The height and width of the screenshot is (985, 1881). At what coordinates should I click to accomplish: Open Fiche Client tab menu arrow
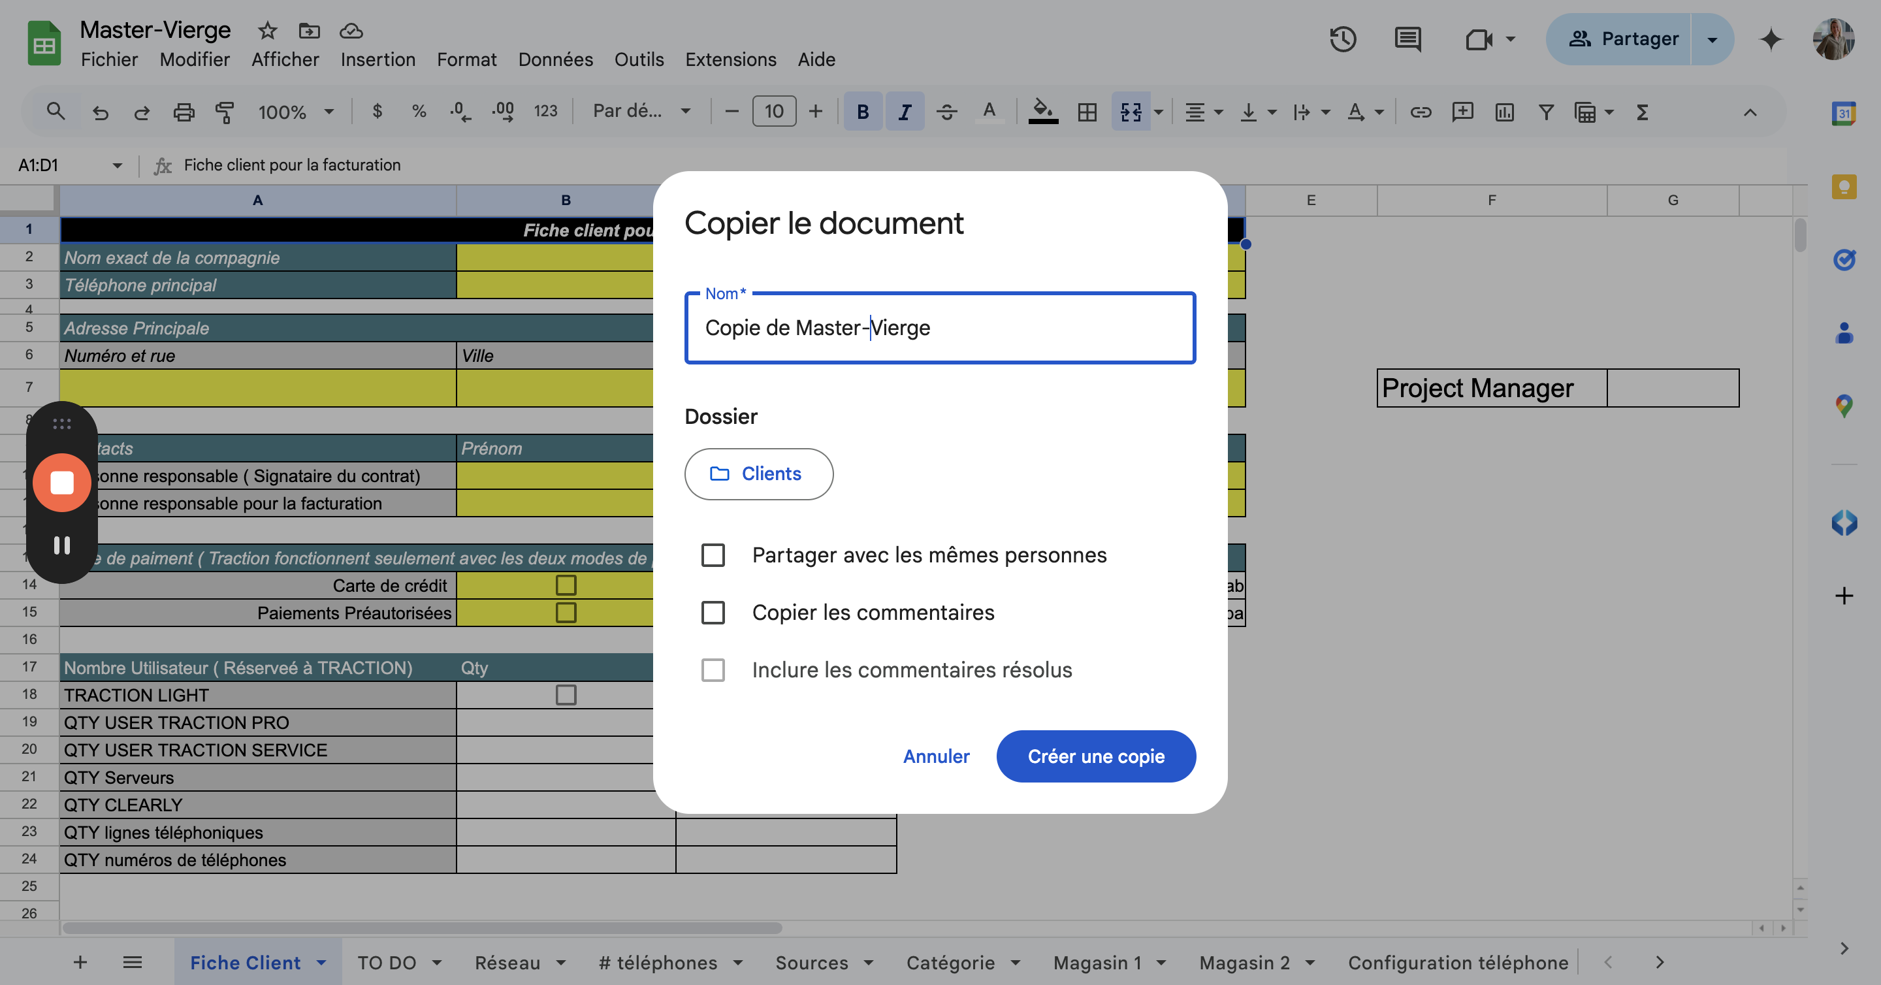click(x=321, y=962)
